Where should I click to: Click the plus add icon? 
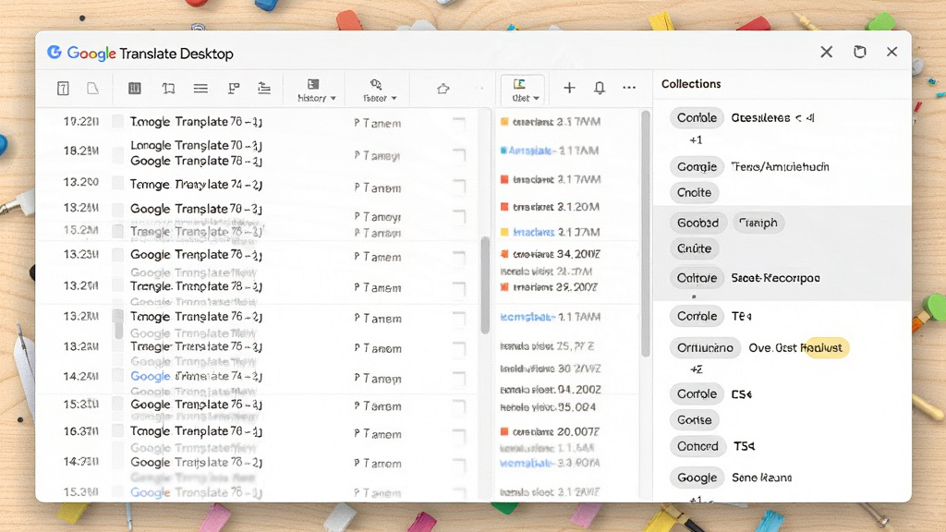[569, 88]
